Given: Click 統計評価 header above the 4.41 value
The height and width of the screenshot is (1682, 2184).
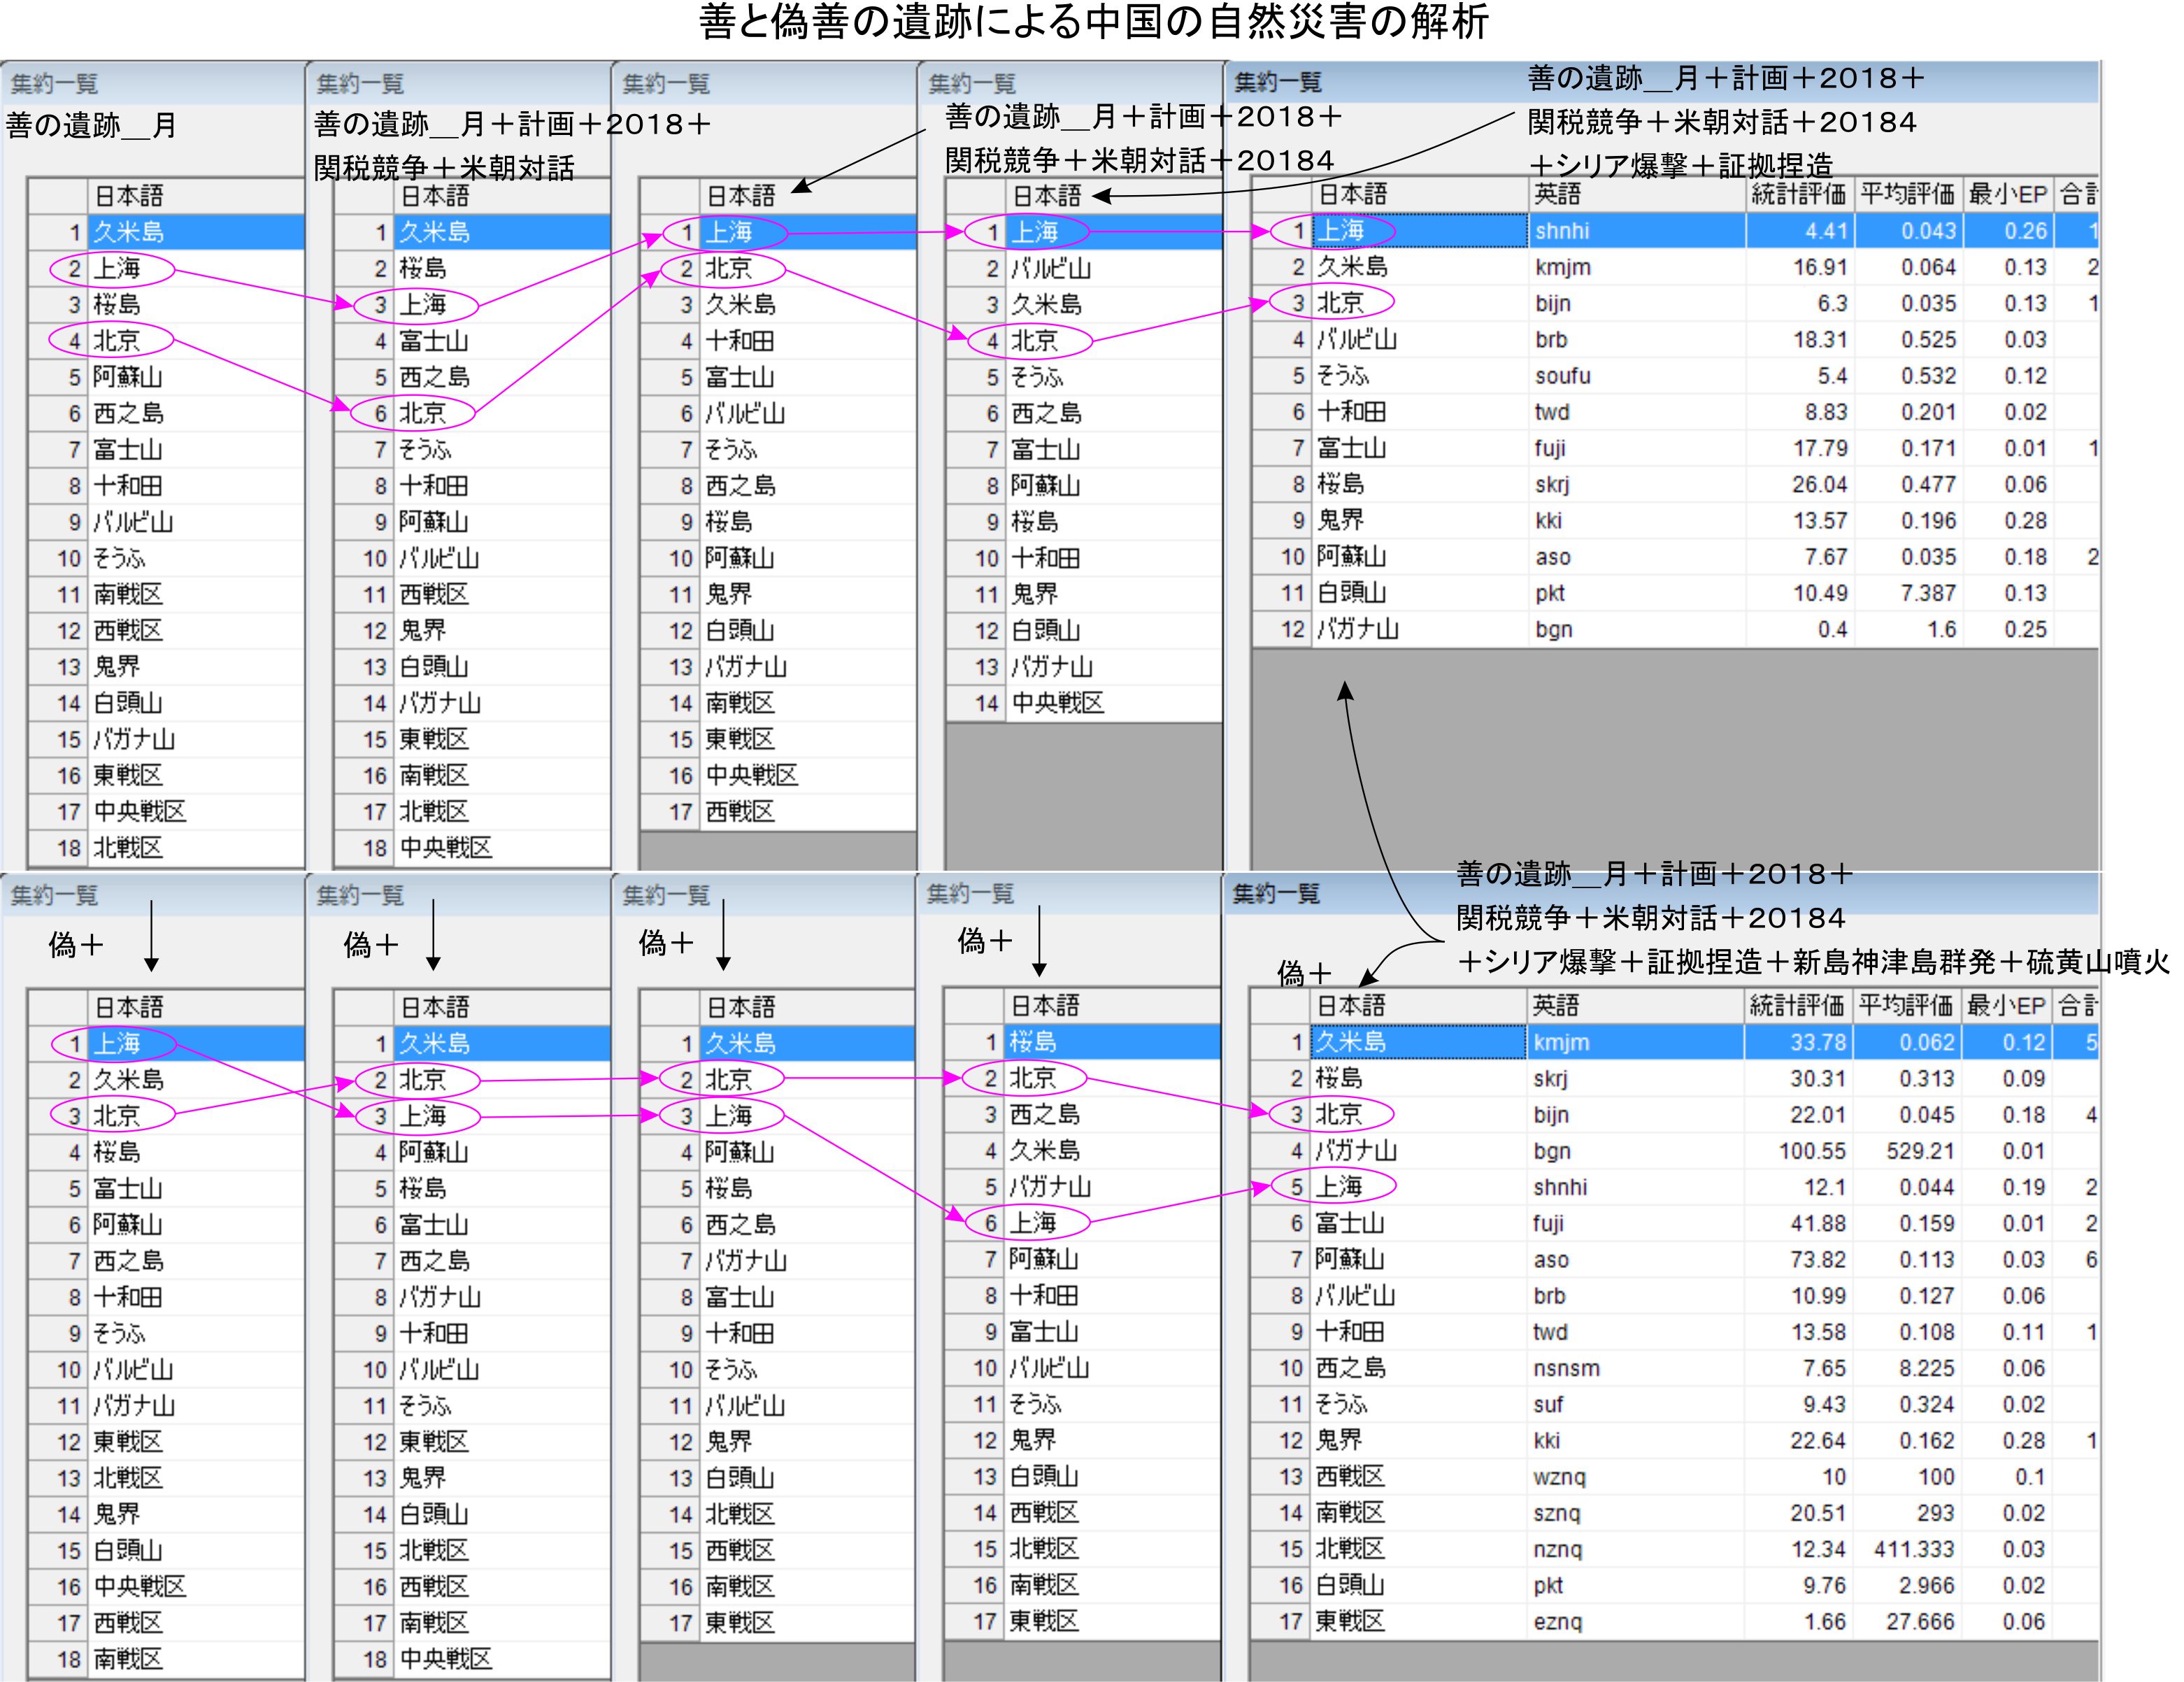Looking at the screenshot, I should tap(1798, 194).
